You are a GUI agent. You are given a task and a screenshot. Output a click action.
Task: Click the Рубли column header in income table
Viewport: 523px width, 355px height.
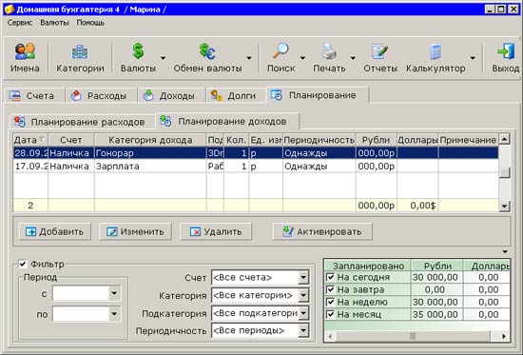pyautogui.click(x=377, y=140)
